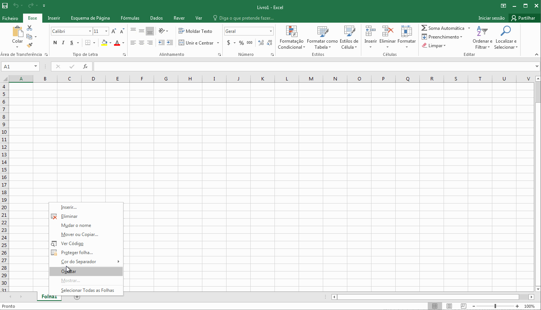Click the fill color bucket icon
541x310 pixels.
tap(105, 43)
